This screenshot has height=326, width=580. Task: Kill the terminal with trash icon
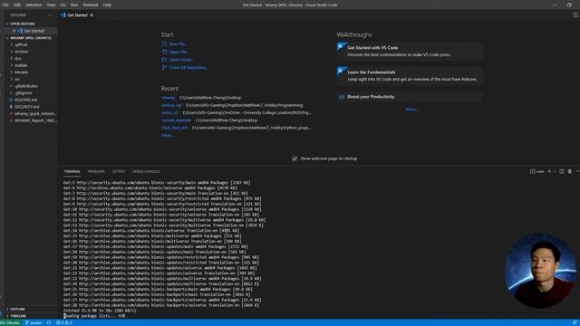(570, 171)
